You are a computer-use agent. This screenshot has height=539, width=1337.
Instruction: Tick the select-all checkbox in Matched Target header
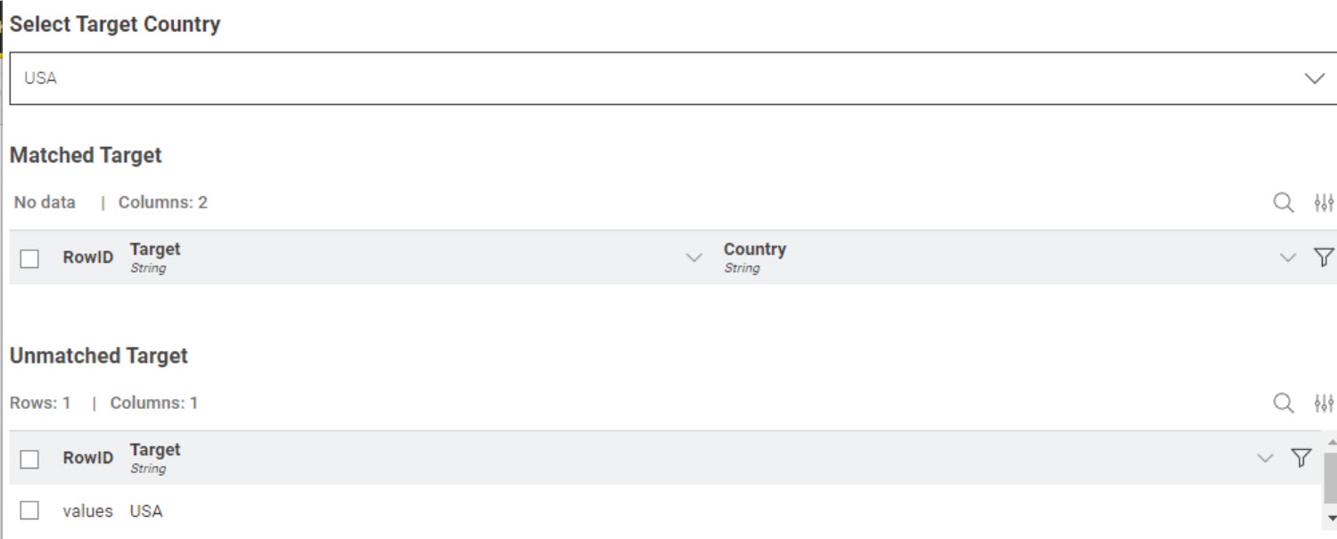pos(29,258)
